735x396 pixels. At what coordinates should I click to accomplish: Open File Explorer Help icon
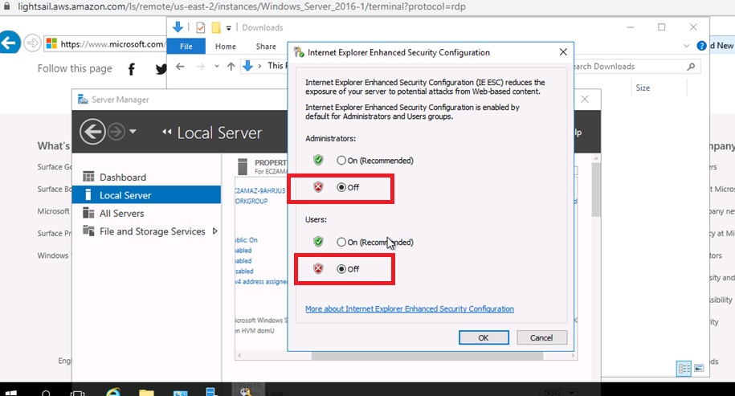click(702, 46)
